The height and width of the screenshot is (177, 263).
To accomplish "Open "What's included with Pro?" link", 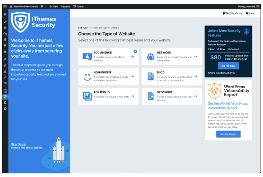I will pyautogui.click(x=221, y=73).
